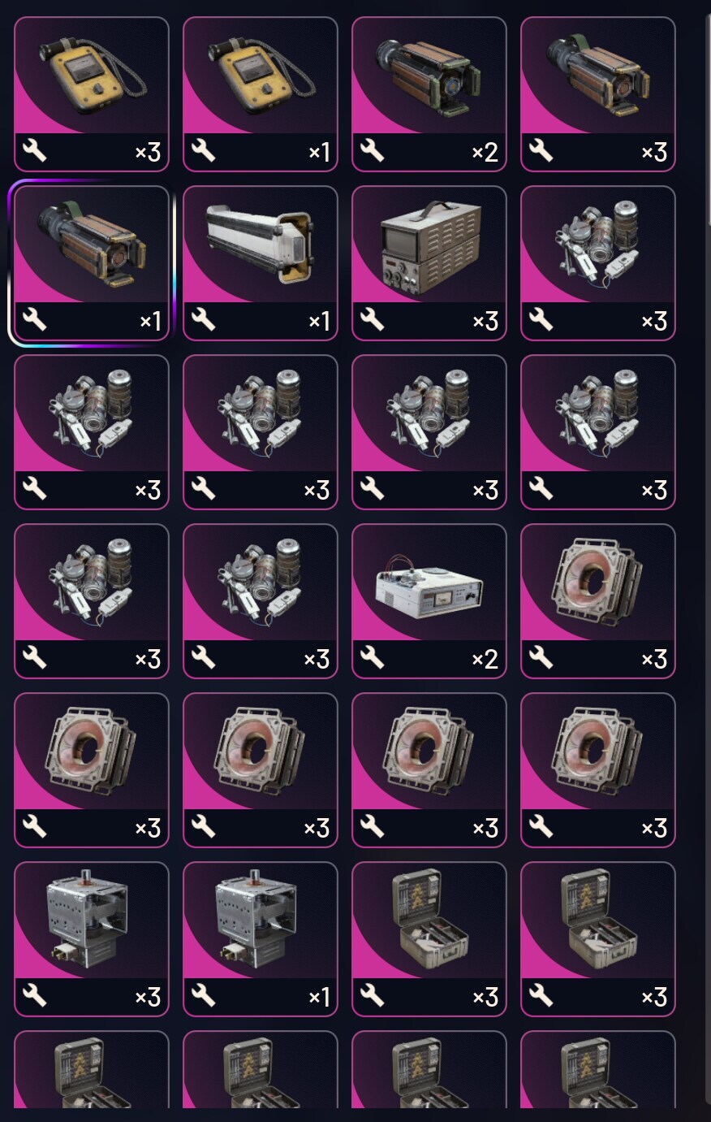The image size is (711, 1122).
Task: Pick the brown power cell stack marked ×2
Action: (429, 94)
